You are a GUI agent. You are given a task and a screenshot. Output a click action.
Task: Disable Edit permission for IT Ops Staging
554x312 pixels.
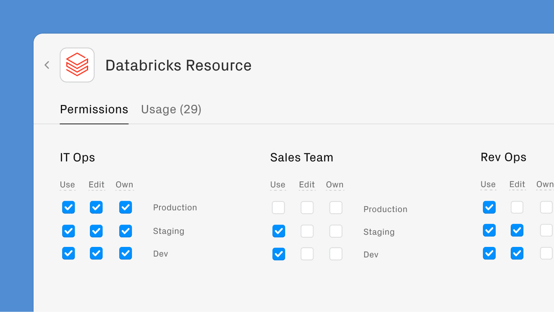click(x=96, y=231)
